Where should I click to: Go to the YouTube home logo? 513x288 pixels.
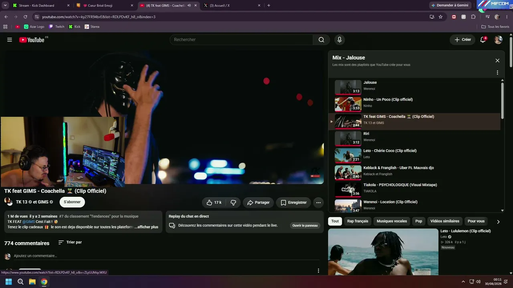tap(32, 40)
